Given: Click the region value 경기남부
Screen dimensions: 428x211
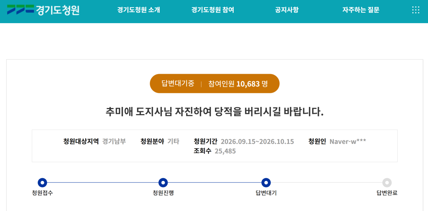Looking at the screenshot, I should [x=114, y=141].
